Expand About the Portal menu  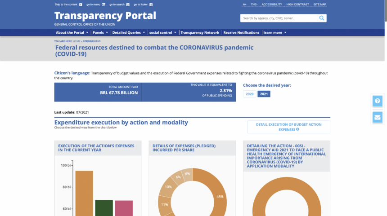pos(72,32)
